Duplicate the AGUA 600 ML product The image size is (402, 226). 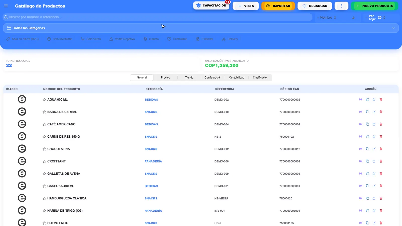[367, 99]
